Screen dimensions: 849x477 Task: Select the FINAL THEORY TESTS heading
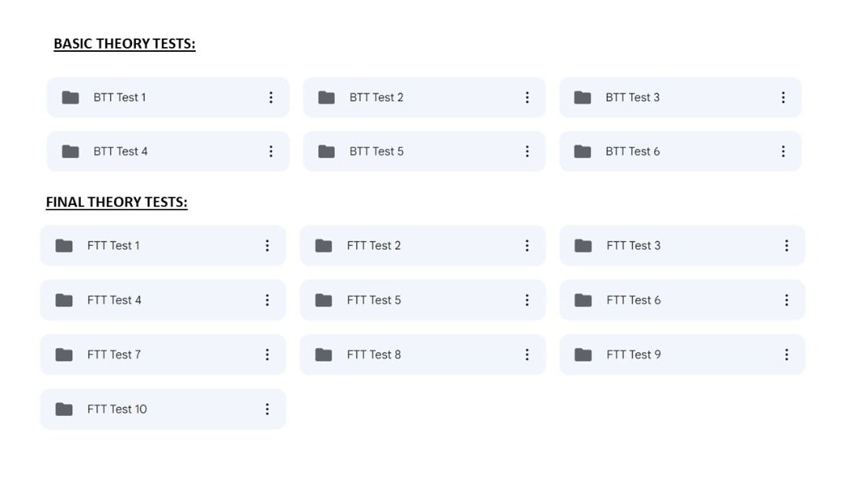coord(118,202)
